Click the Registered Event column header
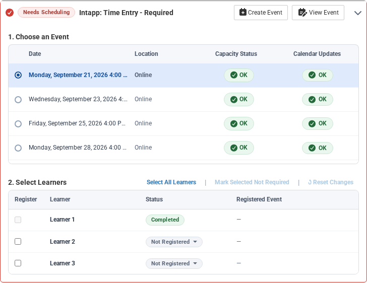Screen dimensions: 367x283 tap(259, 199)
